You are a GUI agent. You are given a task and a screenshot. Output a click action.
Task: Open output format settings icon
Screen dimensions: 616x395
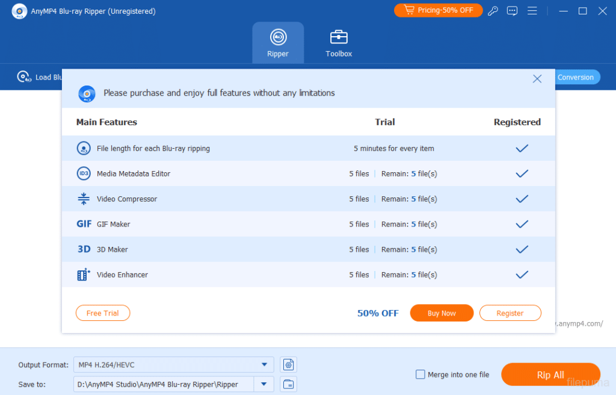[x=288, y=365]
